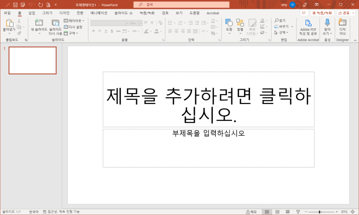Click the search (검색) box
Image resolution: width=359 pixels, height=215 pixels.
(x=181, y=4)
